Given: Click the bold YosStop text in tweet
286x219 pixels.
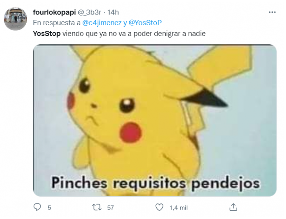Looking at the screenshot, I should pyautogui.click(x=47, y=34).
